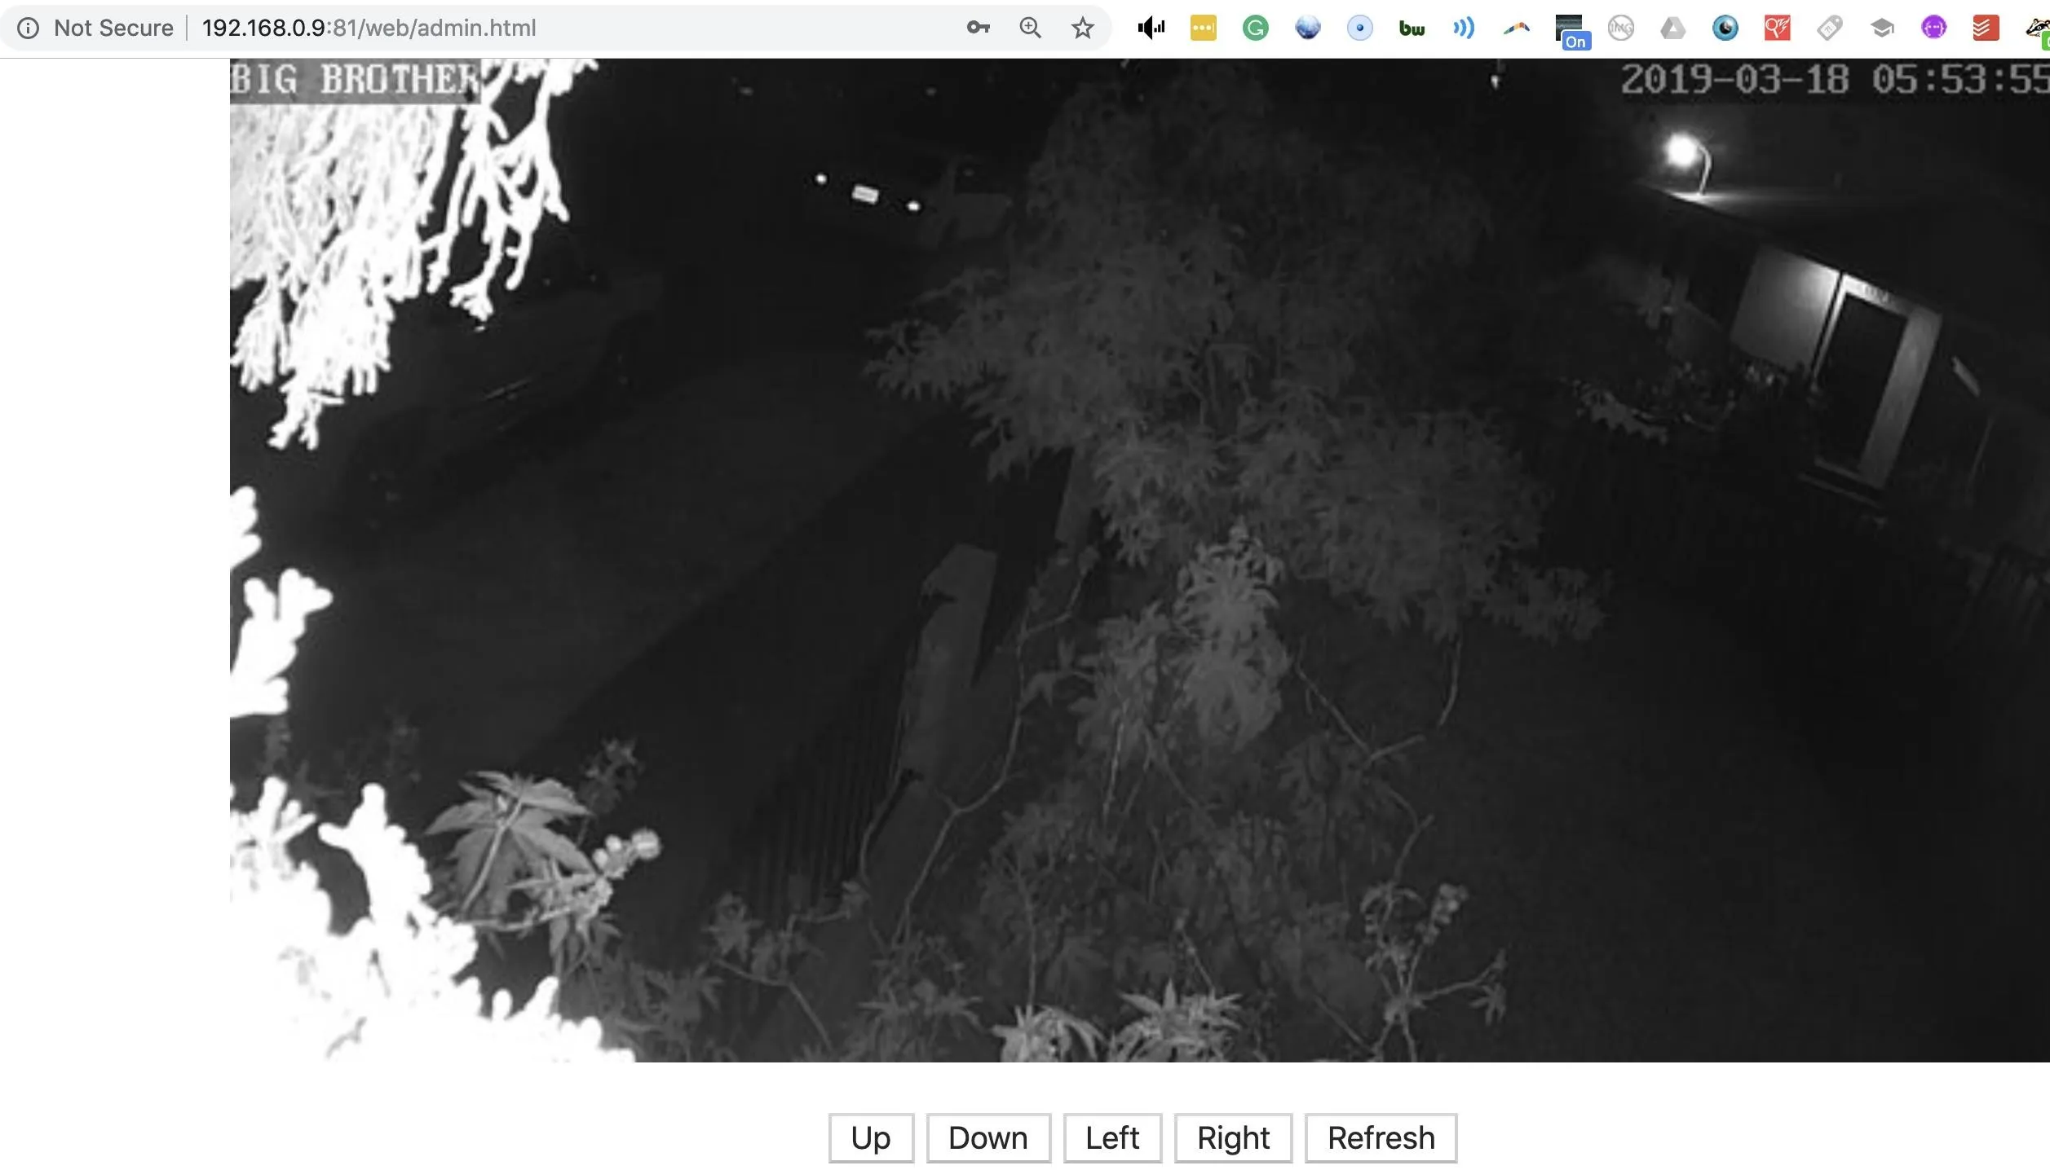
Task: Open the green Grammarly extension
Action: click(1256, 29)
